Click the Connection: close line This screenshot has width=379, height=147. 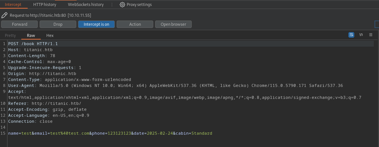click(30, 121)
